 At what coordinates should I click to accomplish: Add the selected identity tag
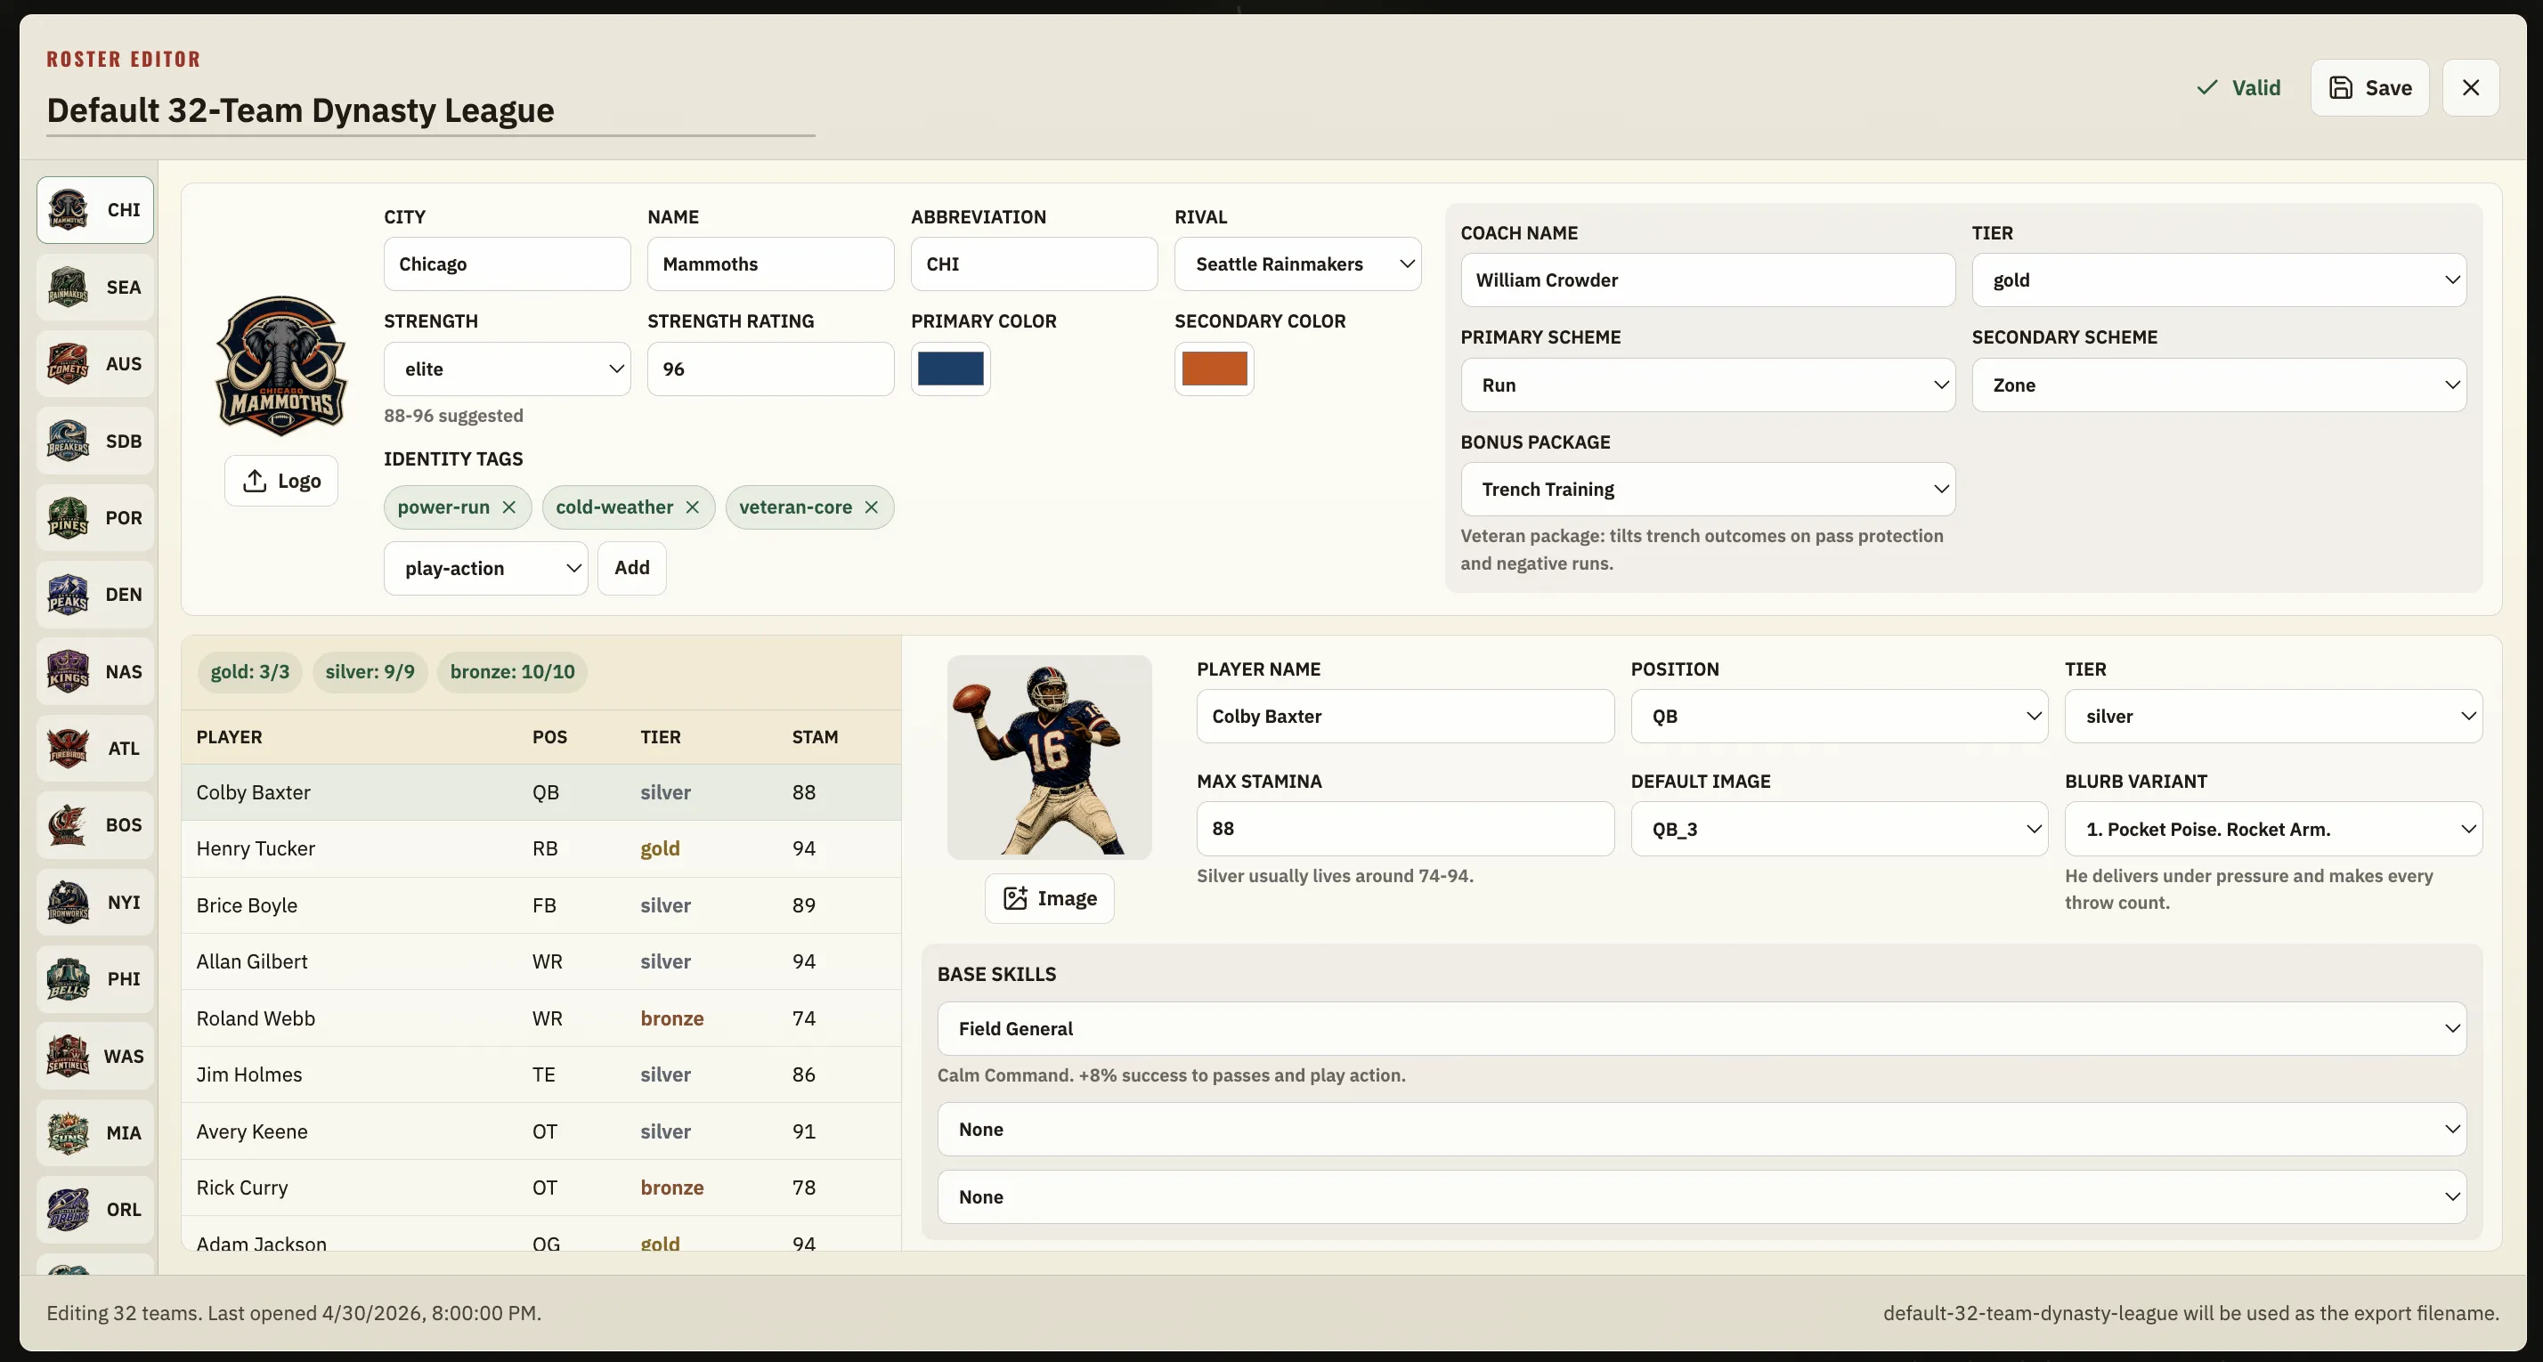[x=632, y=568]
